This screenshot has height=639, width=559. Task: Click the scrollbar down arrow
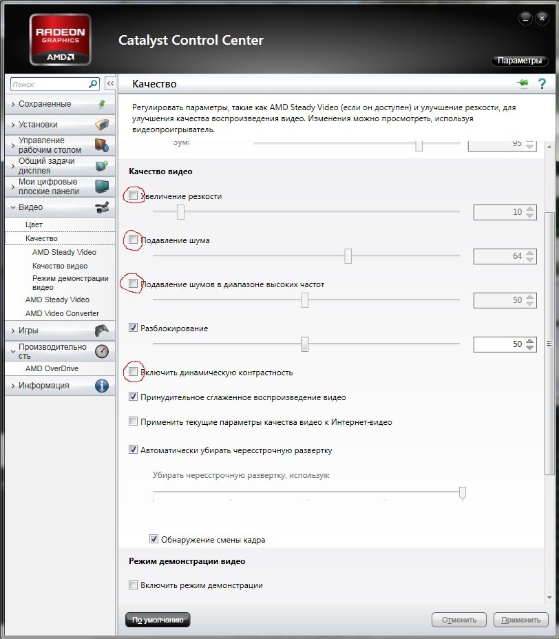(549, 598)
